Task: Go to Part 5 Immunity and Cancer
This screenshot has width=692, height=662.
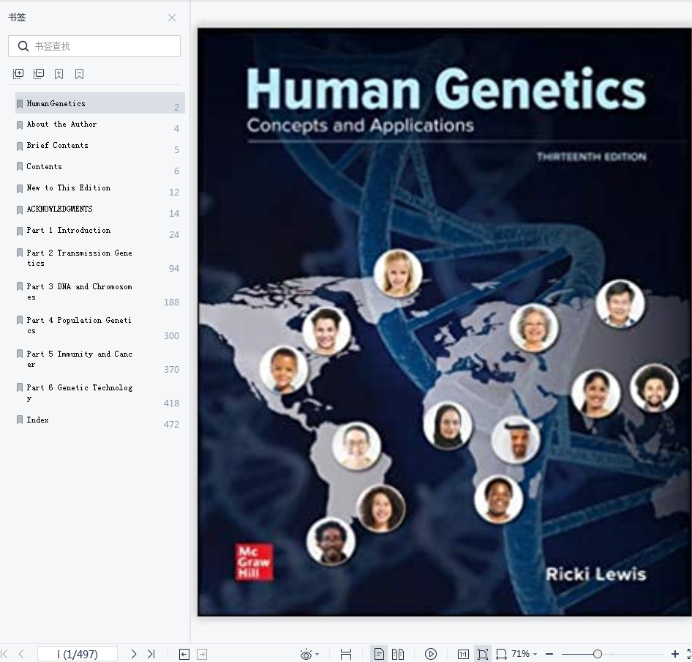Action: click(x=99, y=360)
